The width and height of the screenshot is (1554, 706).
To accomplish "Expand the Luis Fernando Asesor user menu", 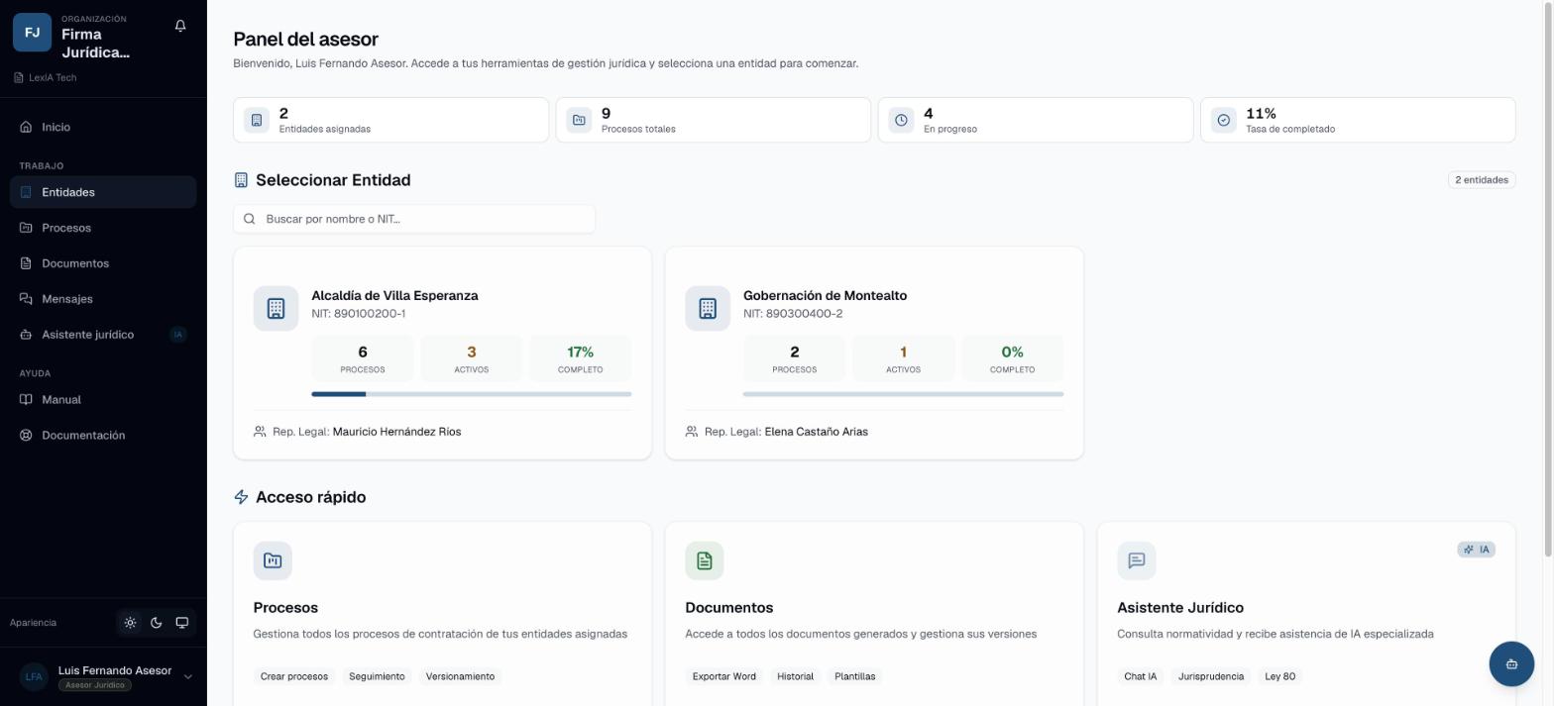I will pos(187,677).
